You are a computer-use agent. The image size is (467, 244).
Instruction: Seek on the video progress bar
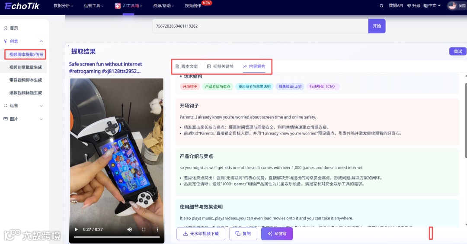point(117,237)
